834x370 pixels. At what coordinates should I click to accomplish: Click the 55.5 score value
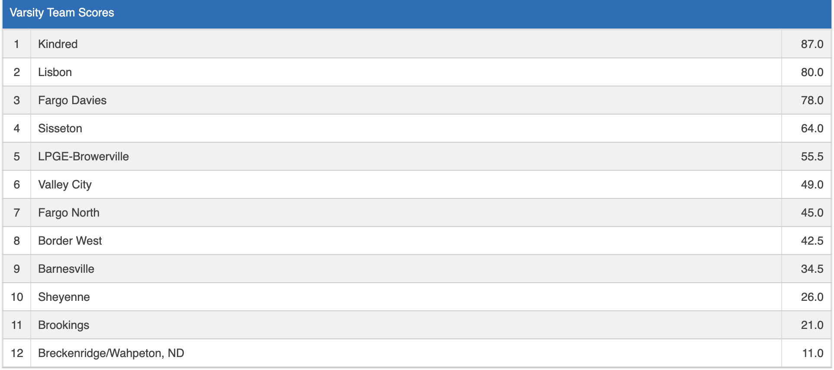pyautogui.click(x=812, y=156)
